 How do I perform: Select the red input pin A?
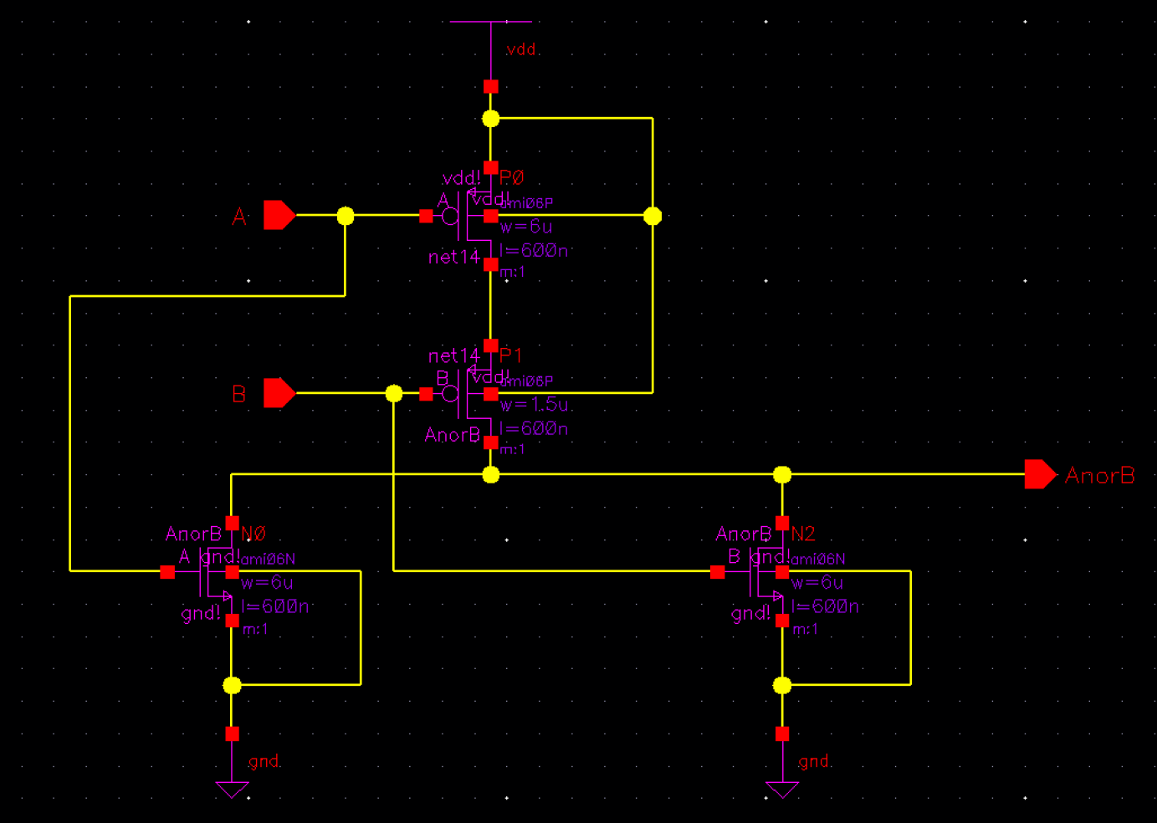click(x=279, y=215)
